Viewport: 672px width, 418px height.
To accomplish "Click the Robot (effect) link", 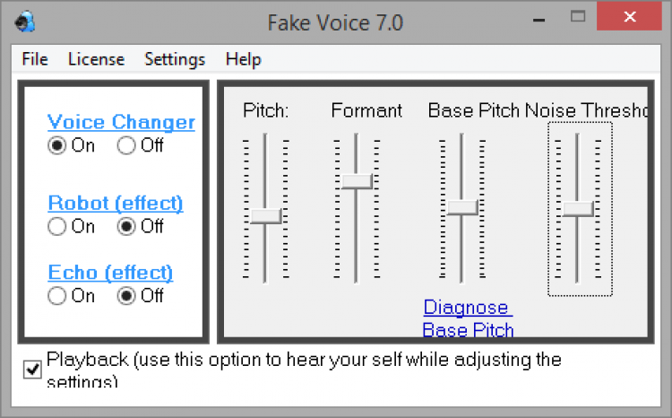I will tap(116, 203).
